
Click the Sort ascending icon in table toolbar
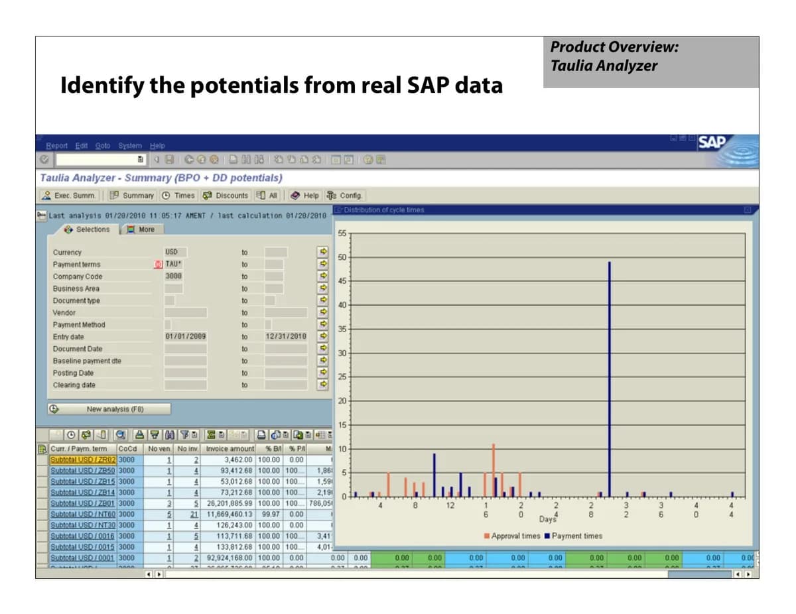139,435
